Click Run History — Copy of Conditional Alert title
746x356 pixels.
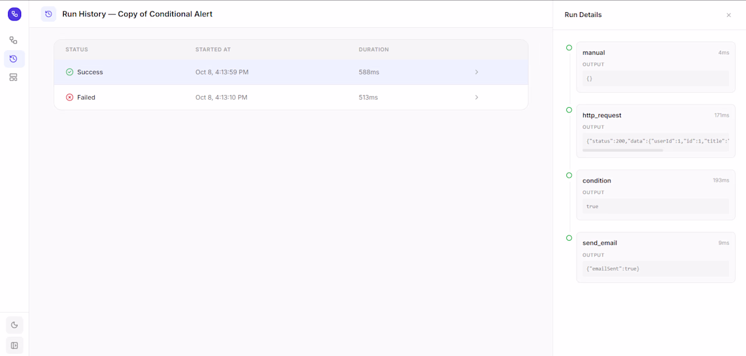coord(137,14)
